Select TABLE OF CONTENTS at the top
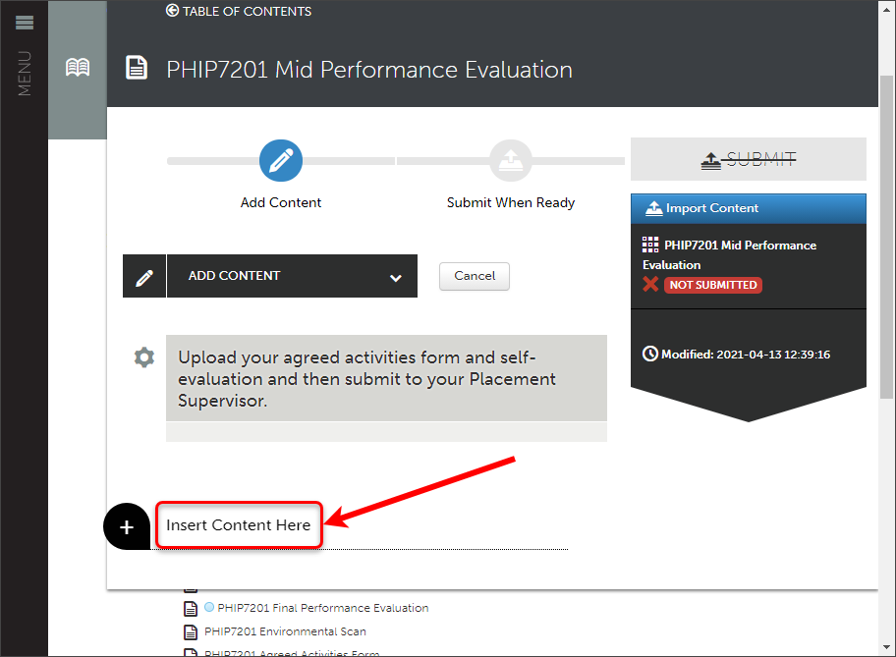Screen dimensions: 896x657 point(246,12)
